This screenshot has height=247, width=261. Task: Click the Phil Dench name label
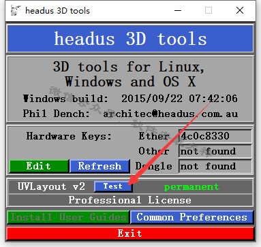57,114
